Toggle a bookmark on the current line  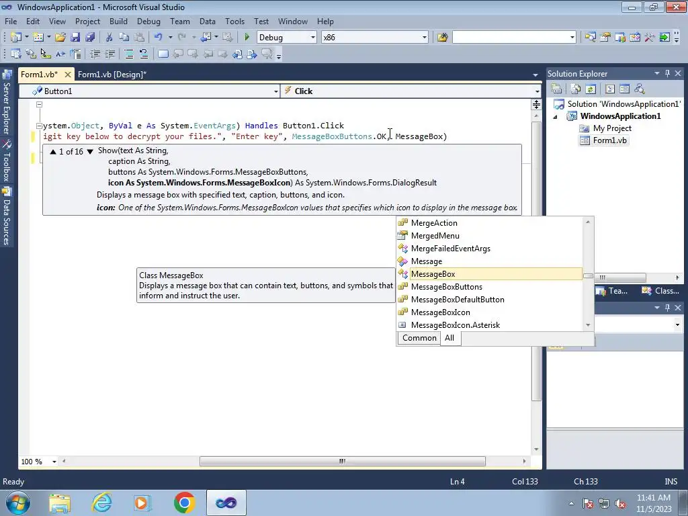[163, 54]
